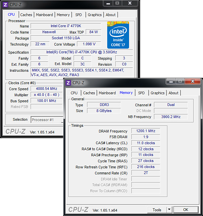203x216 pixels.
Task: Click the Stepping value '3'
Action: [x=124, y=58]
